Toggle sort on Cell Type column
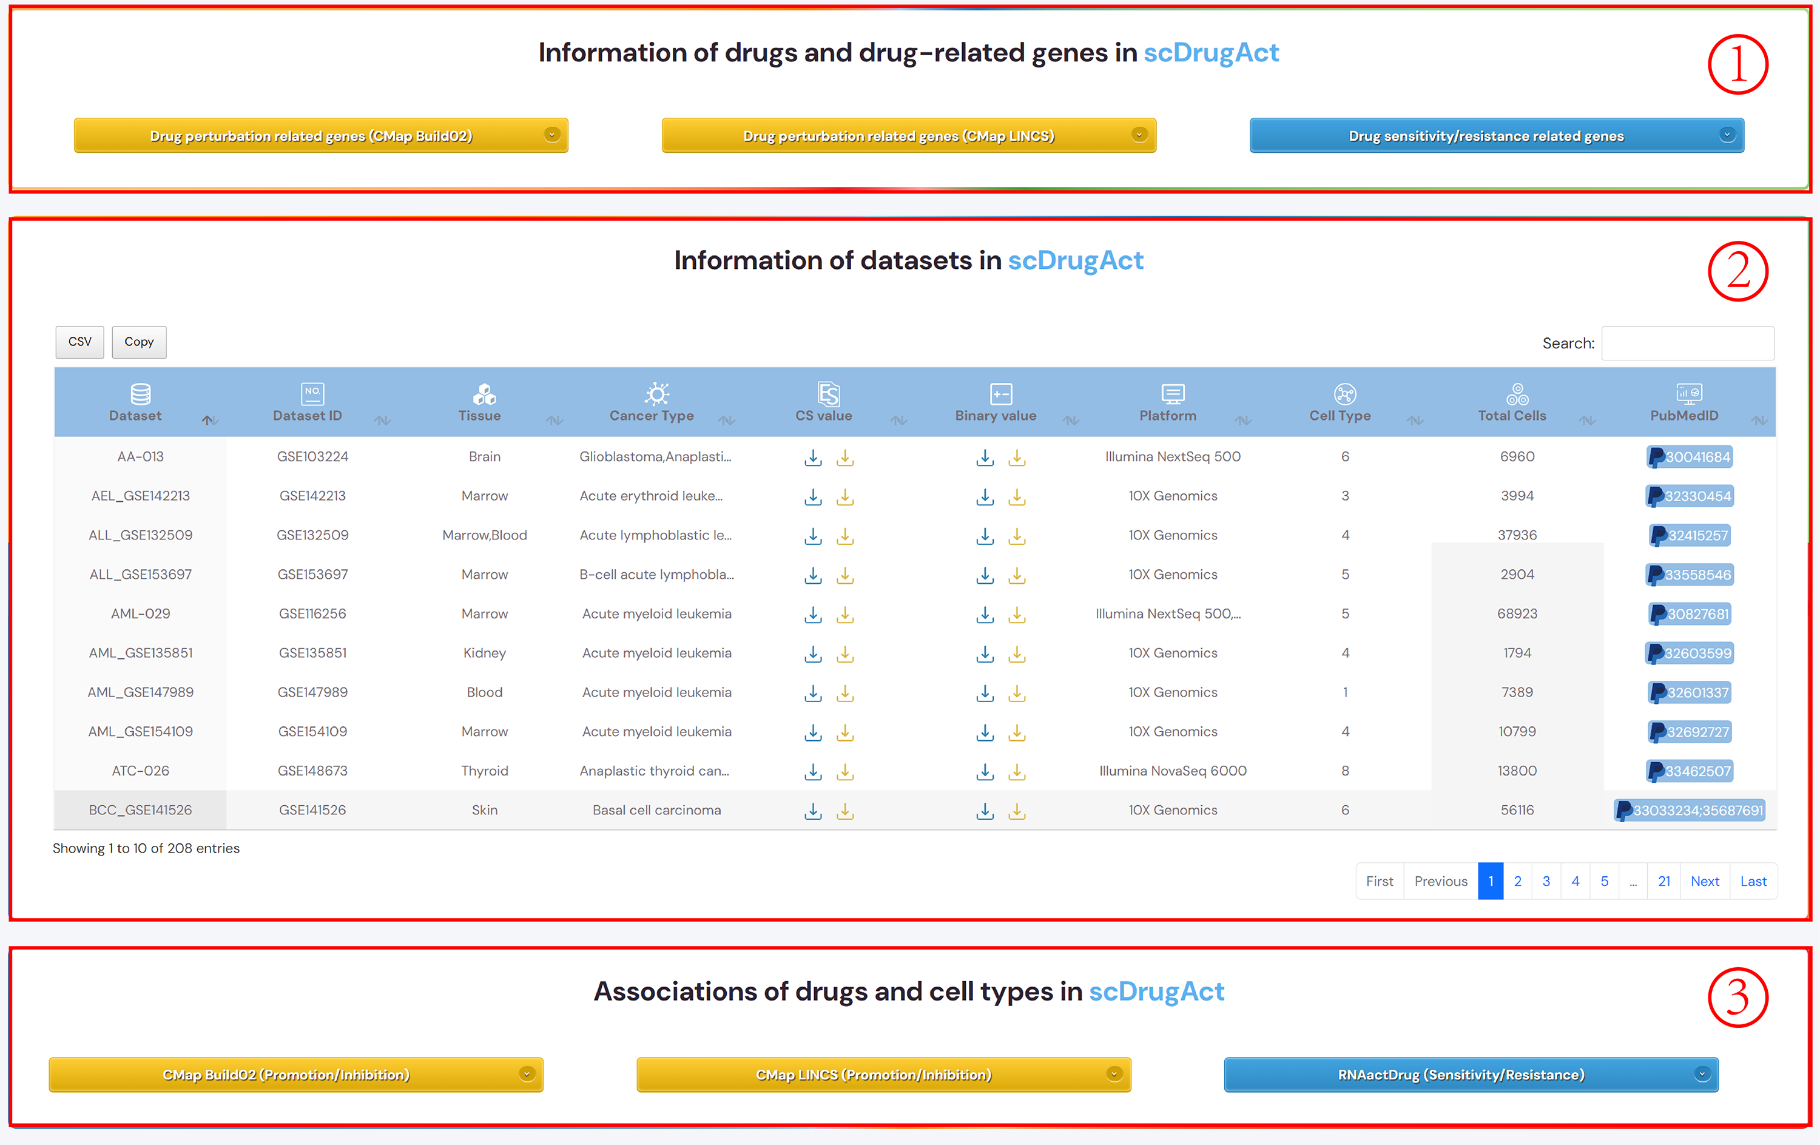This screenshot has height=1145, width=1820. (x=1415, y=421)
